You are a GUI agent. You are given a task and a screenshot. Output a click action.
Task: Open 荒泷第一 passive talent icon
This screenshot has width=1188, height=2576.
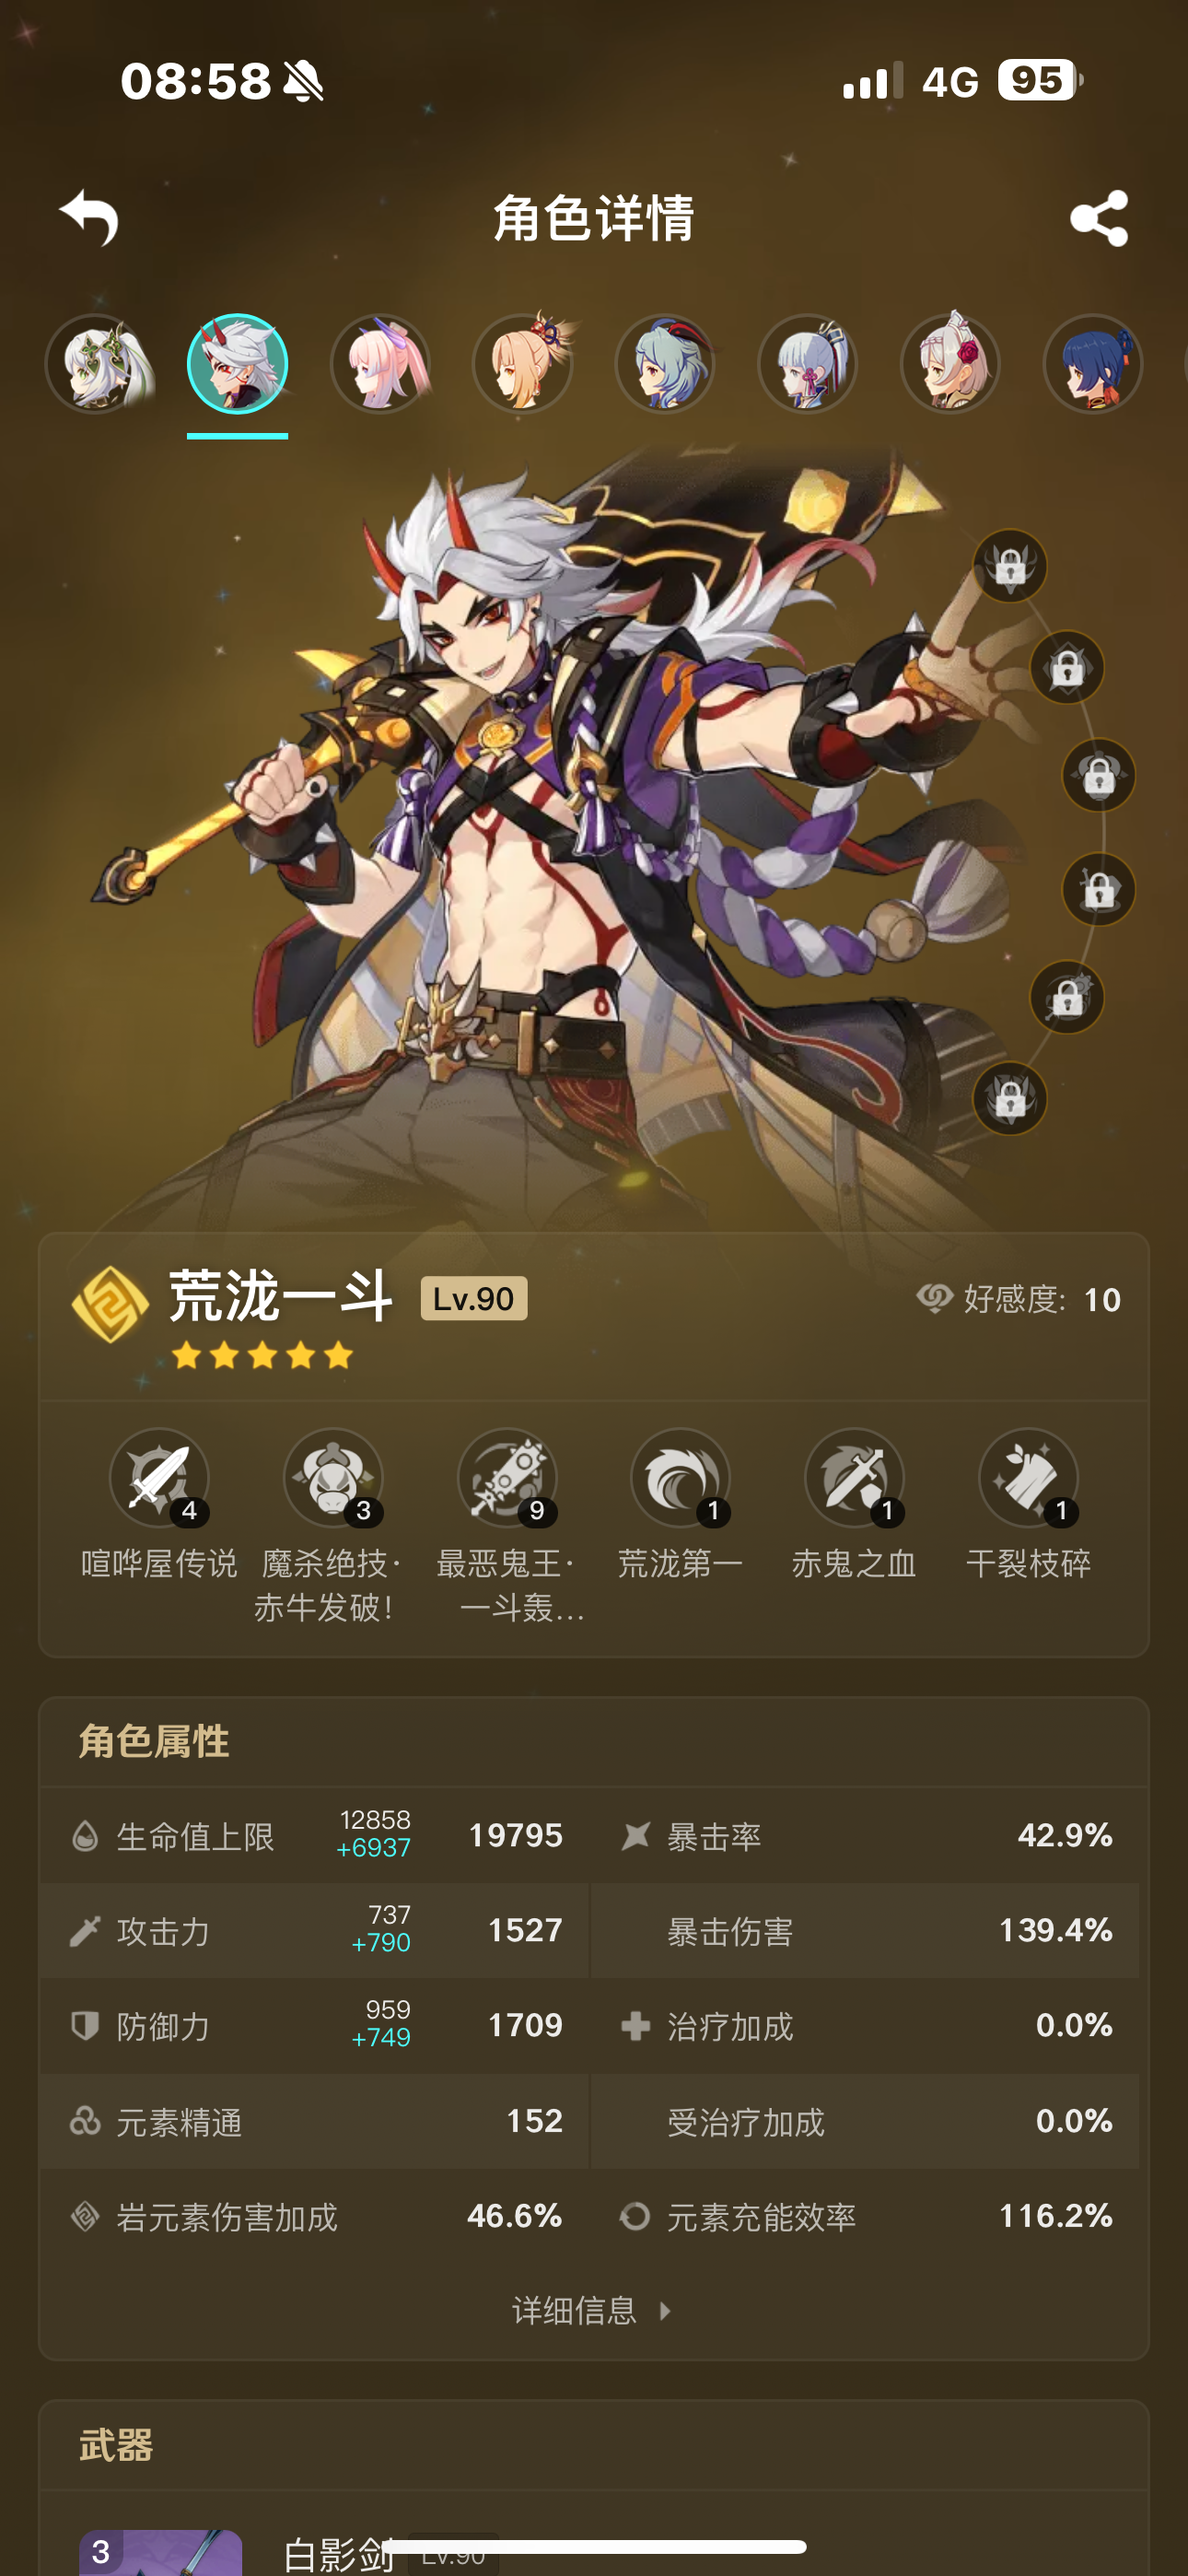[x=680, y=1478]
